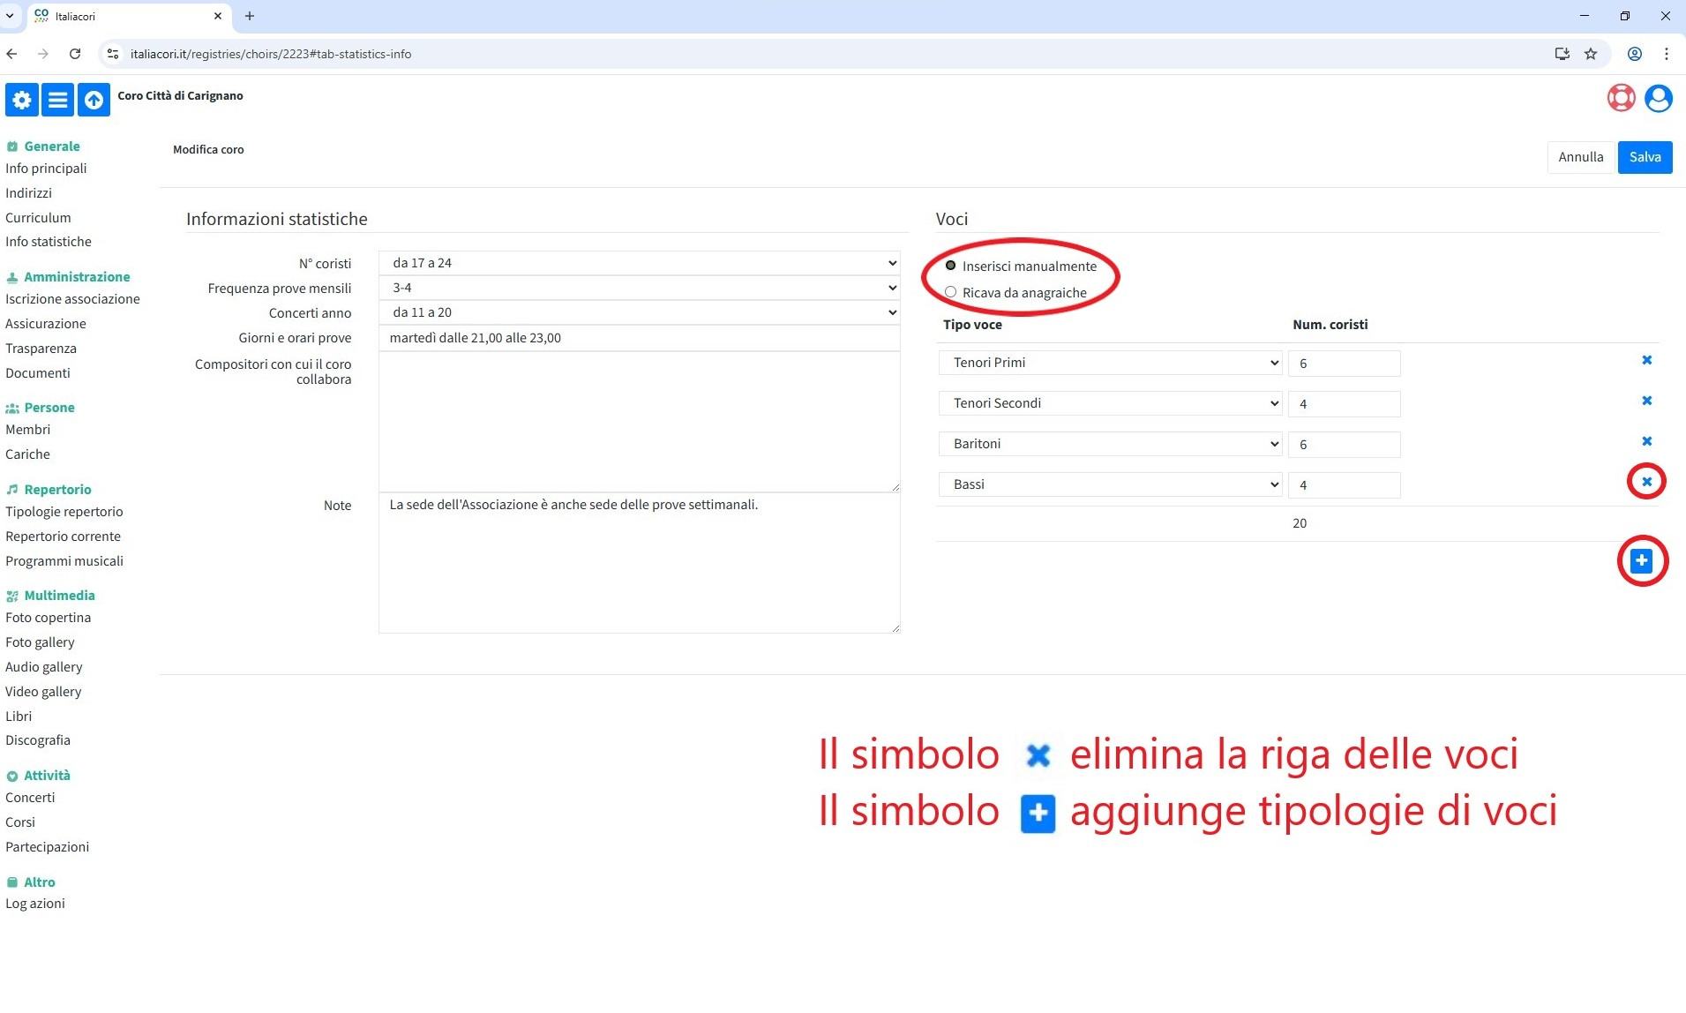
Task: Select the Inserisci manualmente option
Action: point(950,266)
